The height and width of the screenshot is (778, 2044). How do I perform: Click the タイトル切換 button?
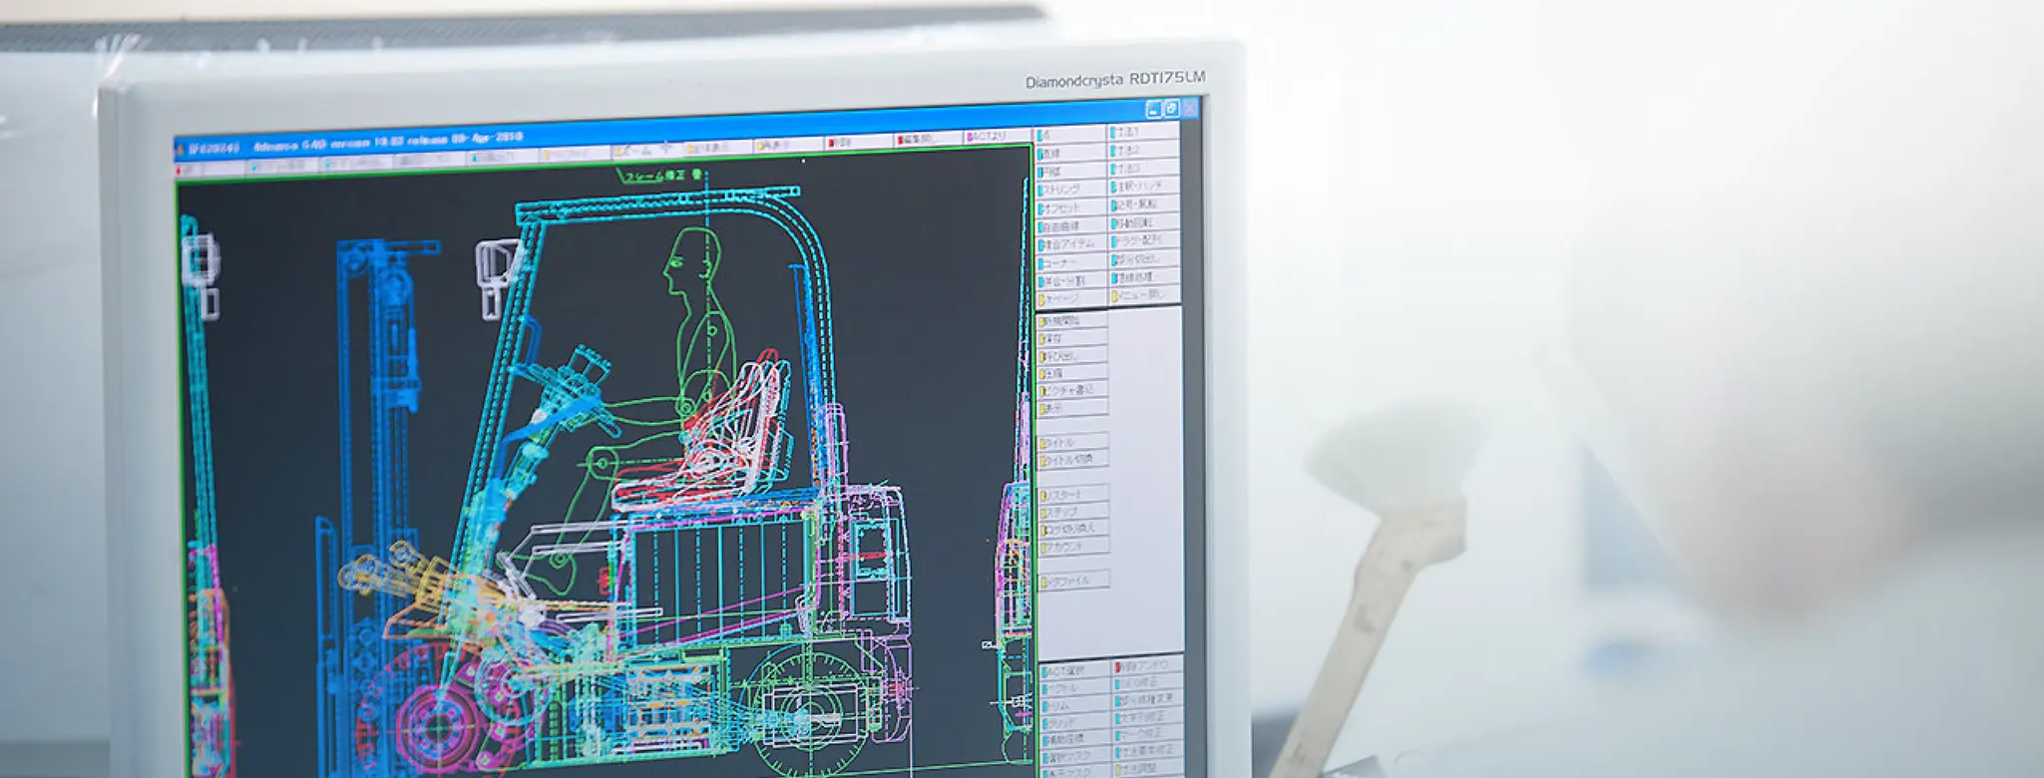pos(1073,459)
